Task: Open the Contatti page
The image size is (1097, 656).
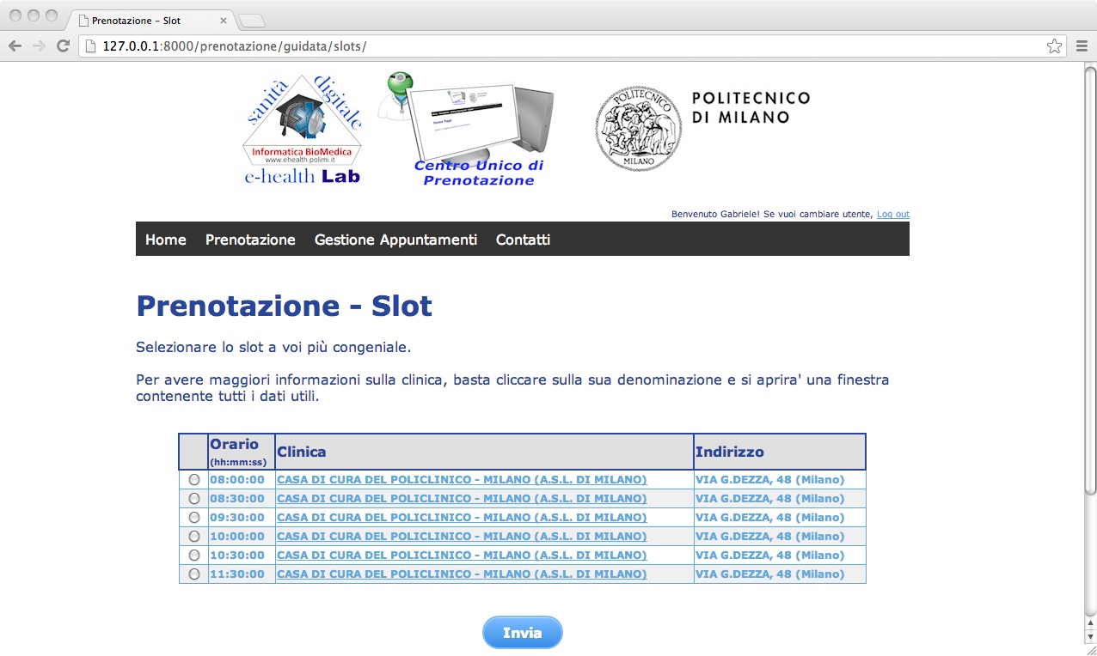Action: 522,240
